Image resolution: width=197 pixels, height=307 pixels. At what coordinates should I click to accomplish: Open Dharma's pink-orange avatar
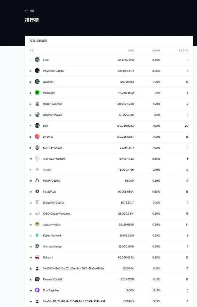[37, 136]
